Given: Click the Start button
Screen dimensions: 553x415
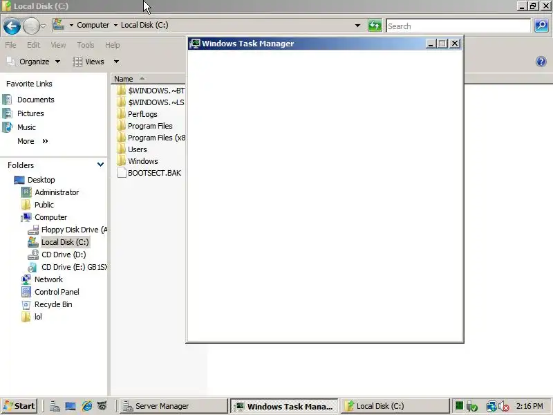Looking at the screenshot, I should [x=19, y=406].
